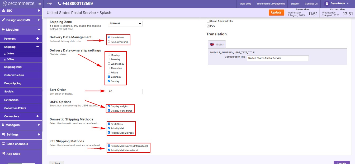Click the App Shop cart icon
Viewport: 355px width, 164px height.
click(3, 153)
